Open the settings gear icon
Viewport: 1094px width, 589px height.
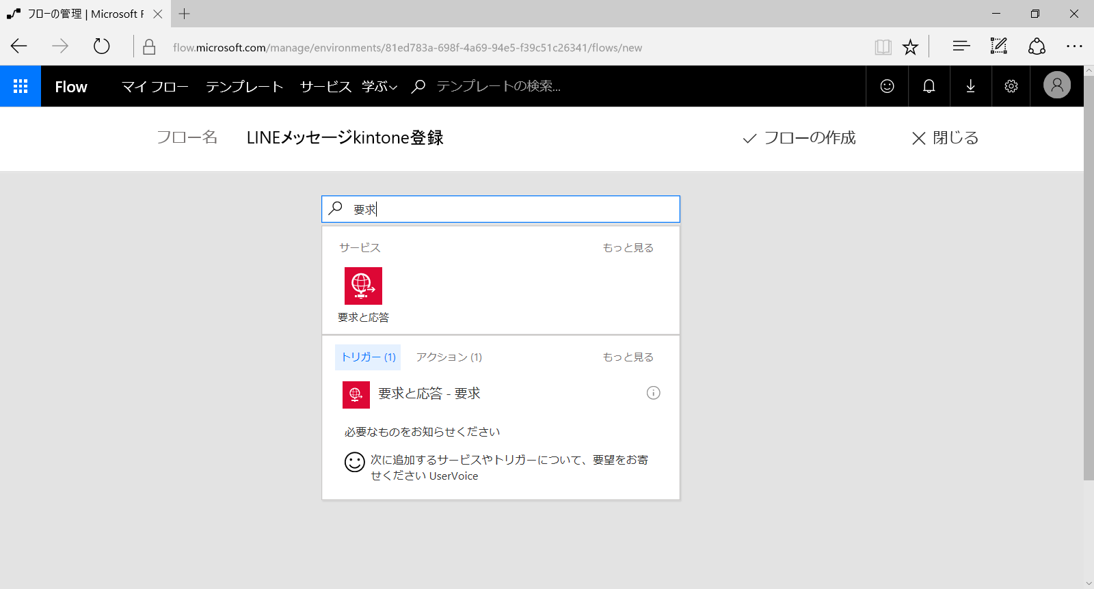pos(1011,86)
